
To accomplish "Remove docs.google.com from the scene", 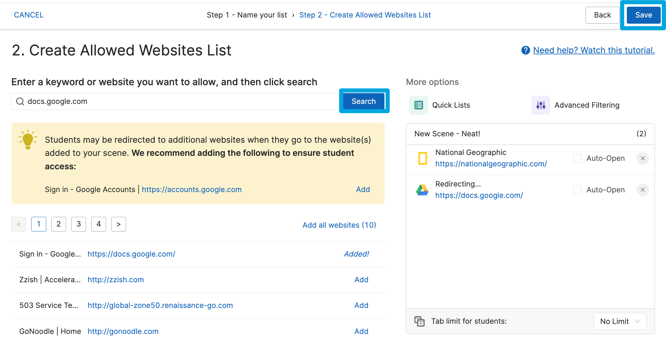I will [643, 190].
